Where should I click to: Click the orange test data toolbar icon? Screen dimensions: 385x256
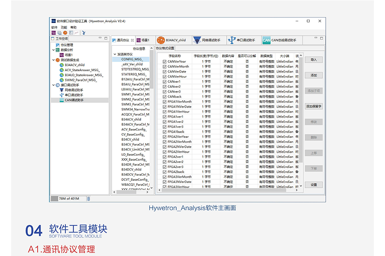pyautogui.click(x=65, y=32)
